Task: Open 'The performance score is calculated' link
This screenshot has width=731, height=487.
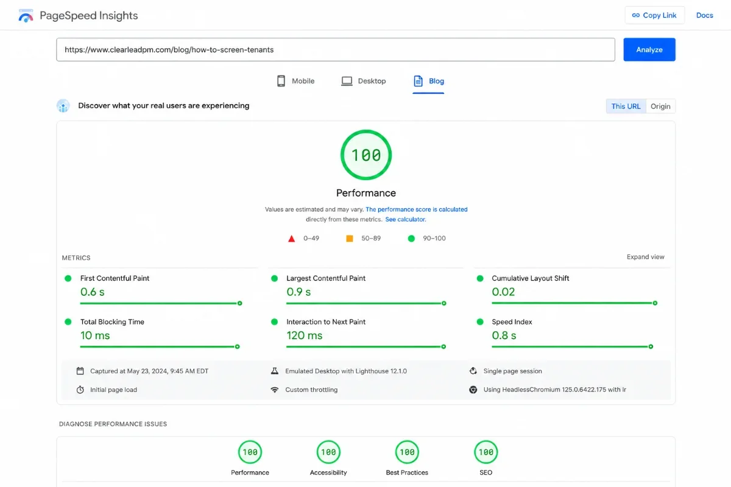Action: pyautogui.click(x=417, y=209)
